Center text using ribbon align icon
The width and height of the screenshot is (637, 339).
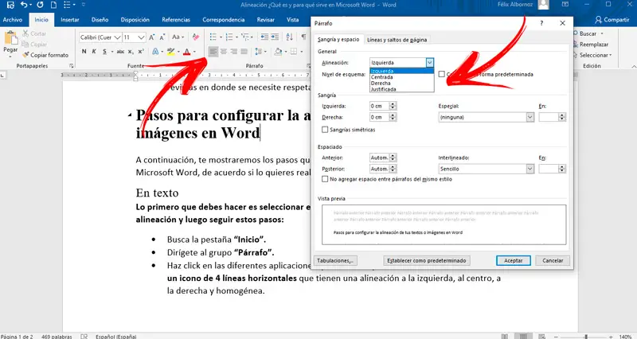[224, 52]
